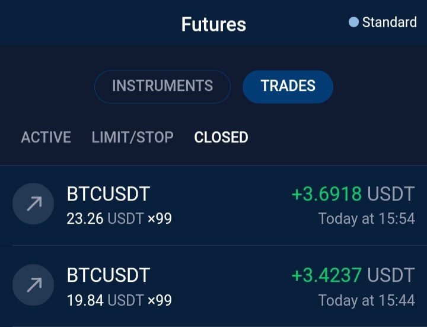Open the 15:44 BTCUSDT trade arrow icon
Screen dimensions: 427x327
coord(33,285)
